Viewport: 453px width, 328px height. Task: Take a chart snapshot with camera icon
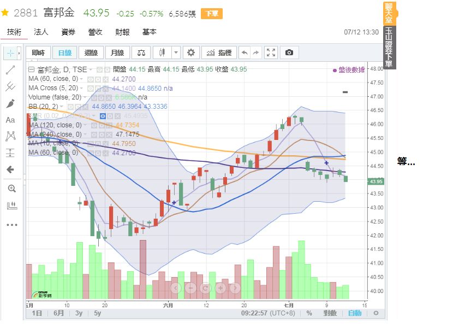[289, 52]
